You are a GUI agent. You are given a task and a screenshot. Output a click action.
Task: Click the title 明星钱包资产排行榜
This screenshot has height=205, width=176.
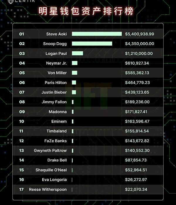point(86,11)
